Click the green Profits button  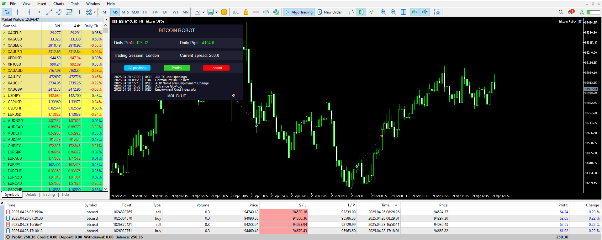(177, 68)
